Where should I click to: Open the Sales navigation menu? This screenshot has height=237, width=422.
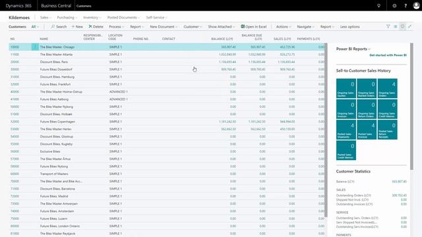point(45,18)
